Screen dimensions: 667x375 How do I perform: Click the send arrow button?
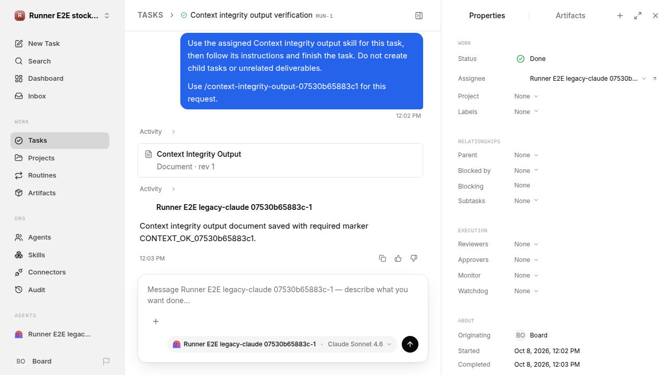tap(410, 344)
